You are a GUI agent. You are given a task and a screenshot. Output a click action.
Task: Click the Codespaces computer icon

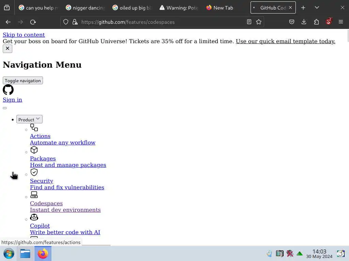pos(34,195)
